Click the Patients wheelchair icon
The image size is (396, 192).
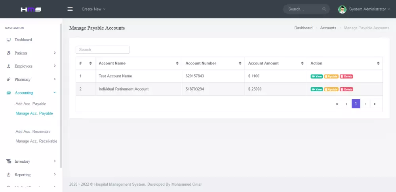click(9, 53)
